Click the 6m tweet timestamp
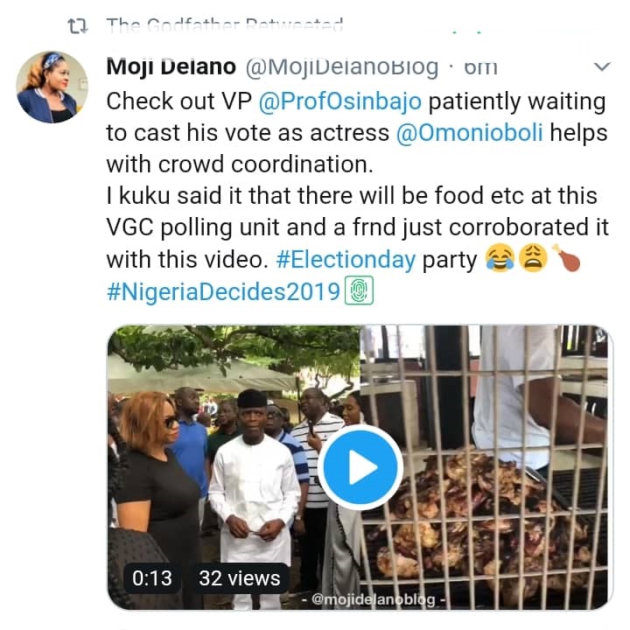The image size is (630, 630). coord(480,66)
